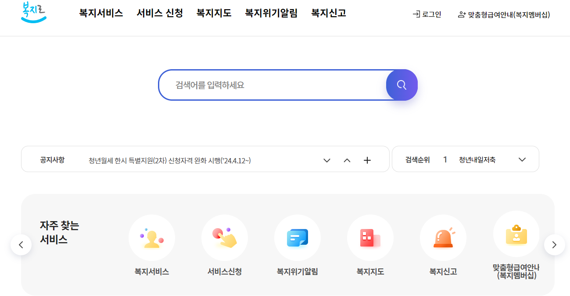
Task: Open the 복지신고 alarm icon
Action: click(443, 237)
